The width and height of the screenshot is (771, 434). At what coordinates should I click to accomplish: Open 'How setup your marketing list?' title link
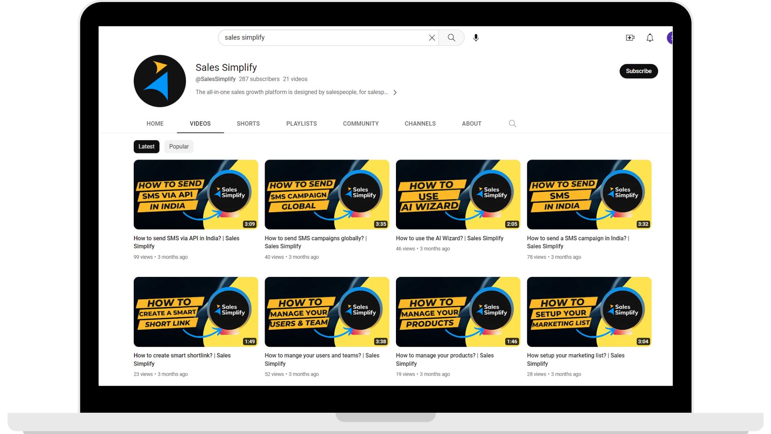pyautogui.click(x=575, y=356)
